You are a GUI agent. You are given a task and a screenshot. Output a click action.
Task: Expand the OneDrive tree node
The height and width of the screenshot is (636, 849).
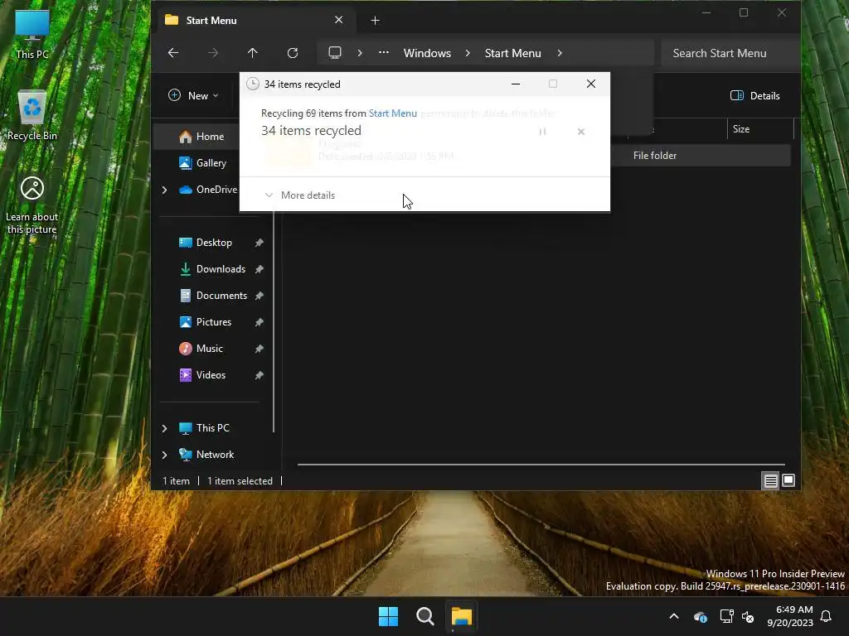point(165,190)
